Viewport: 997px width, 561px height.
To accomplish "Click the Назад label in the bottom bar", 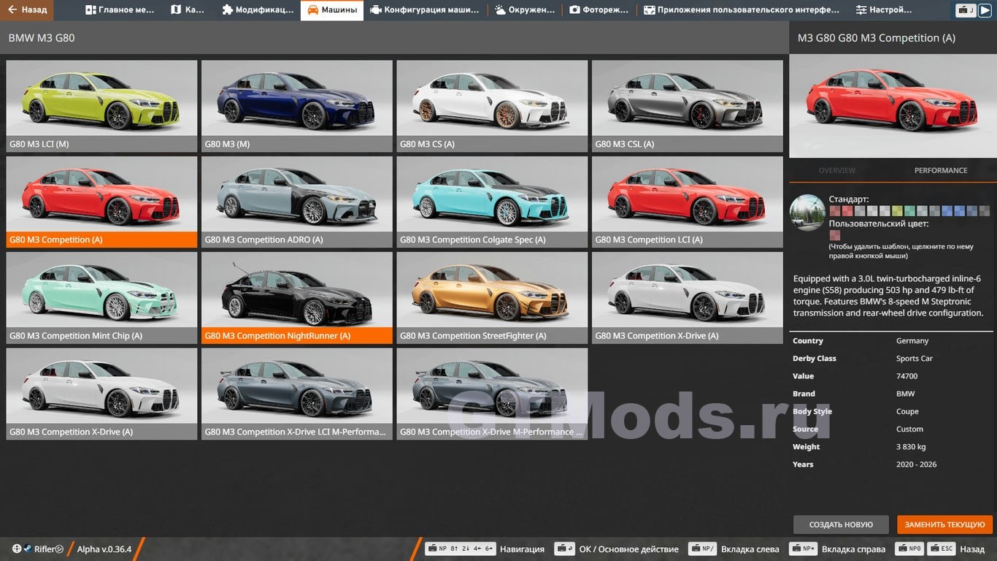I will (x=972, y=549).
